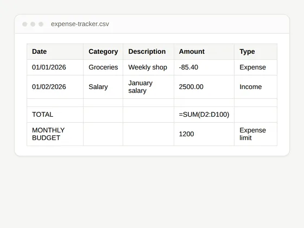
Task: Select the Expense type cell
Action: tap(256, 67)
